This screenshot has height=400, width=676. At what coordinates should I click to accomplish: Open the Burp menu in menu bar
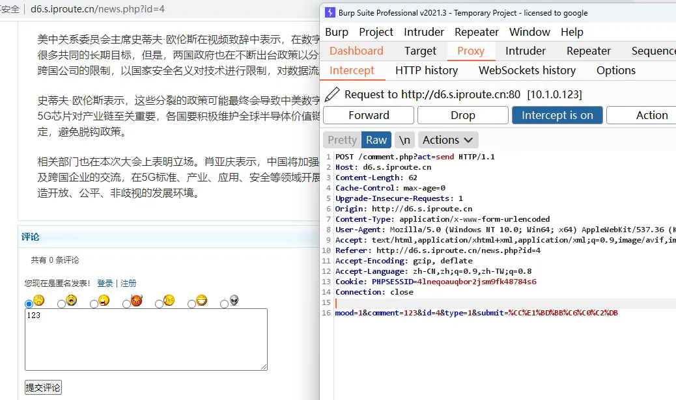click(337, 32)
